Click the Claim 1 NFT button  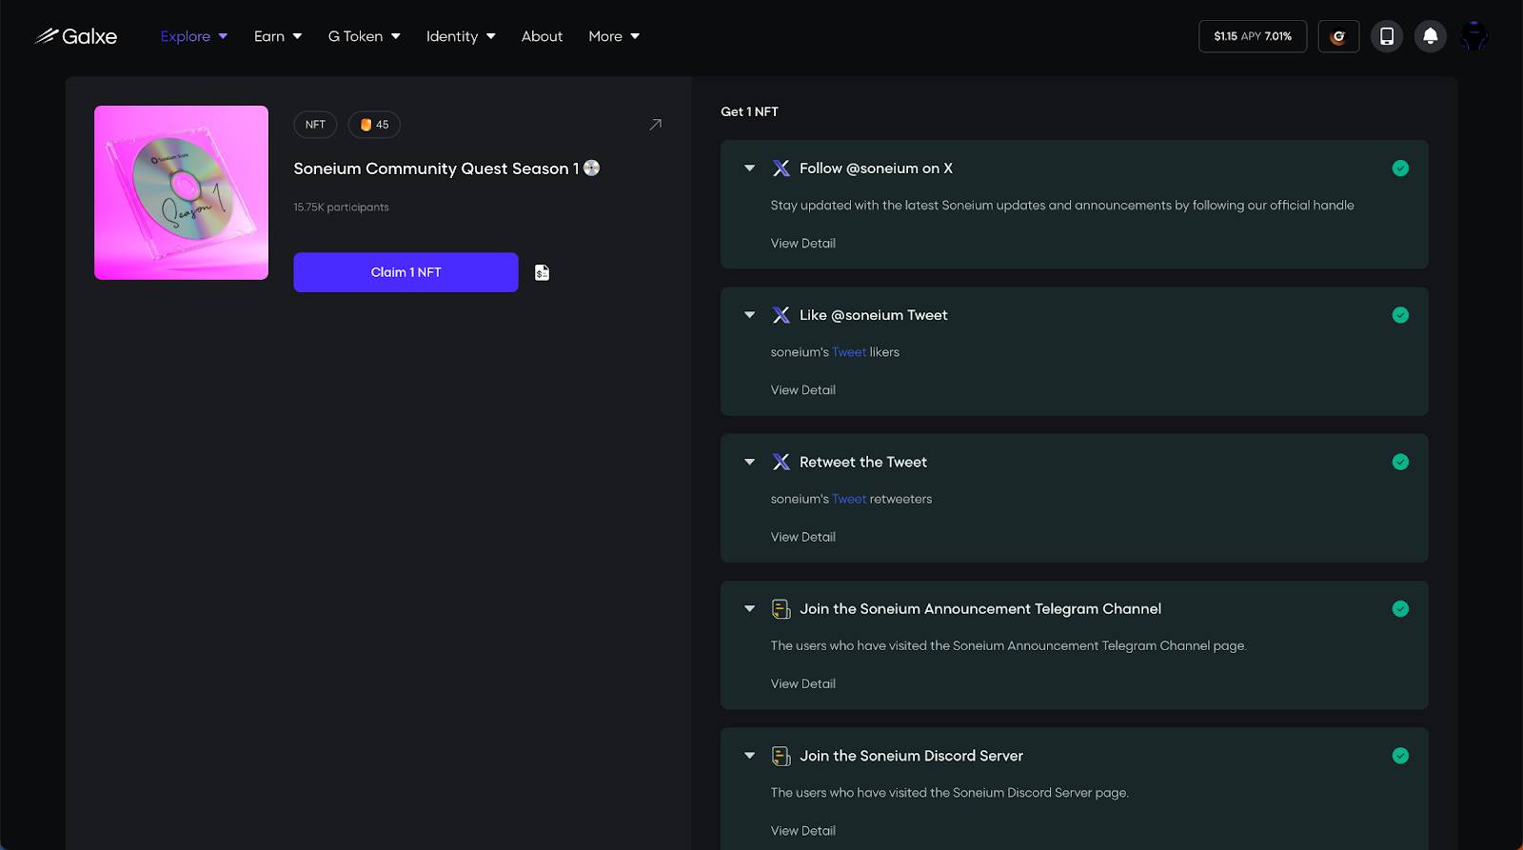[x=405, y=272]
